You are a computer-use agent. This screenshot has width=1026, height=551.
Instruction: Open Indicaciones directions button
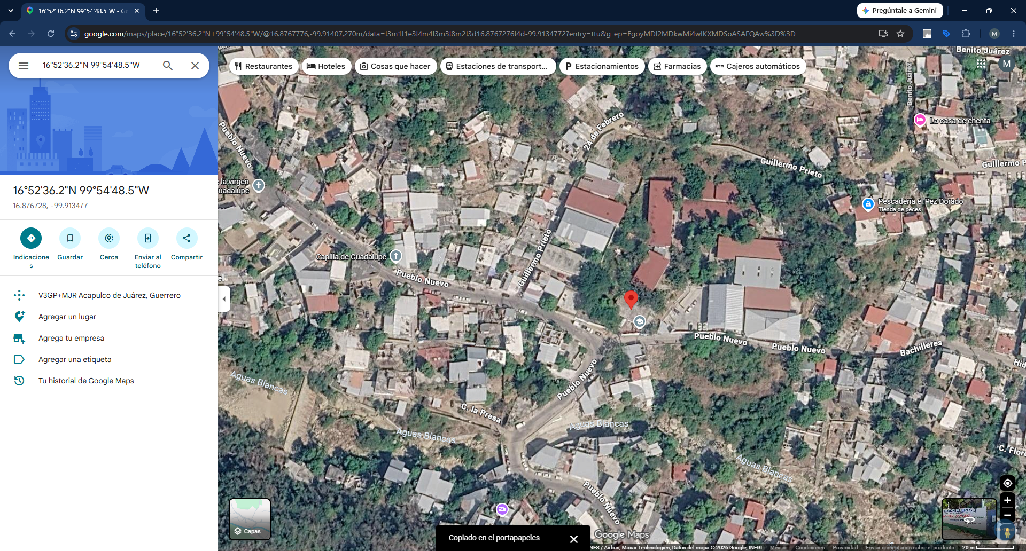(x=31, y=238)
